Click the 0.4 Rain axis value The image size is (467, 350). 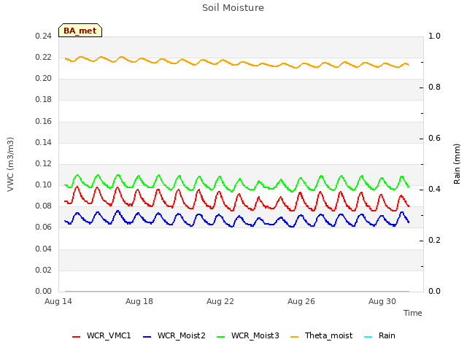pyautogui.click(x=434, y=190)
